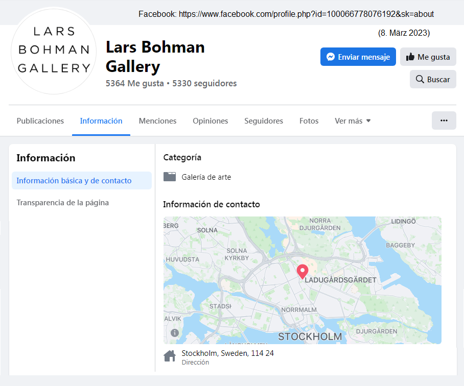Click the Messenger icon in Enviar mensaje
This screenshot has height=386, width=464.
[x=331, y=57]
